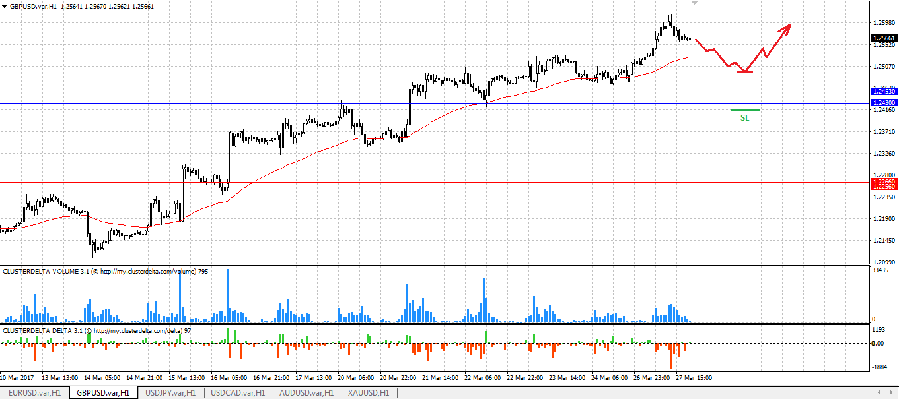The height and width of the screenshot is (399, 899).
Task: Click the gray chart shift triangle marker
Action: (x=694, y=3)
